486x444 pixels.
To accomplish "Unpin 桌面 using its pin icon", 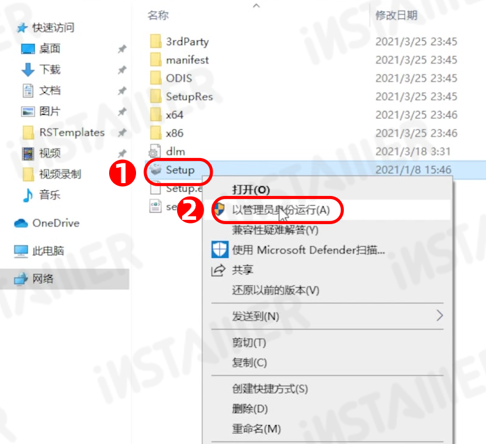I will pos(122,48).
